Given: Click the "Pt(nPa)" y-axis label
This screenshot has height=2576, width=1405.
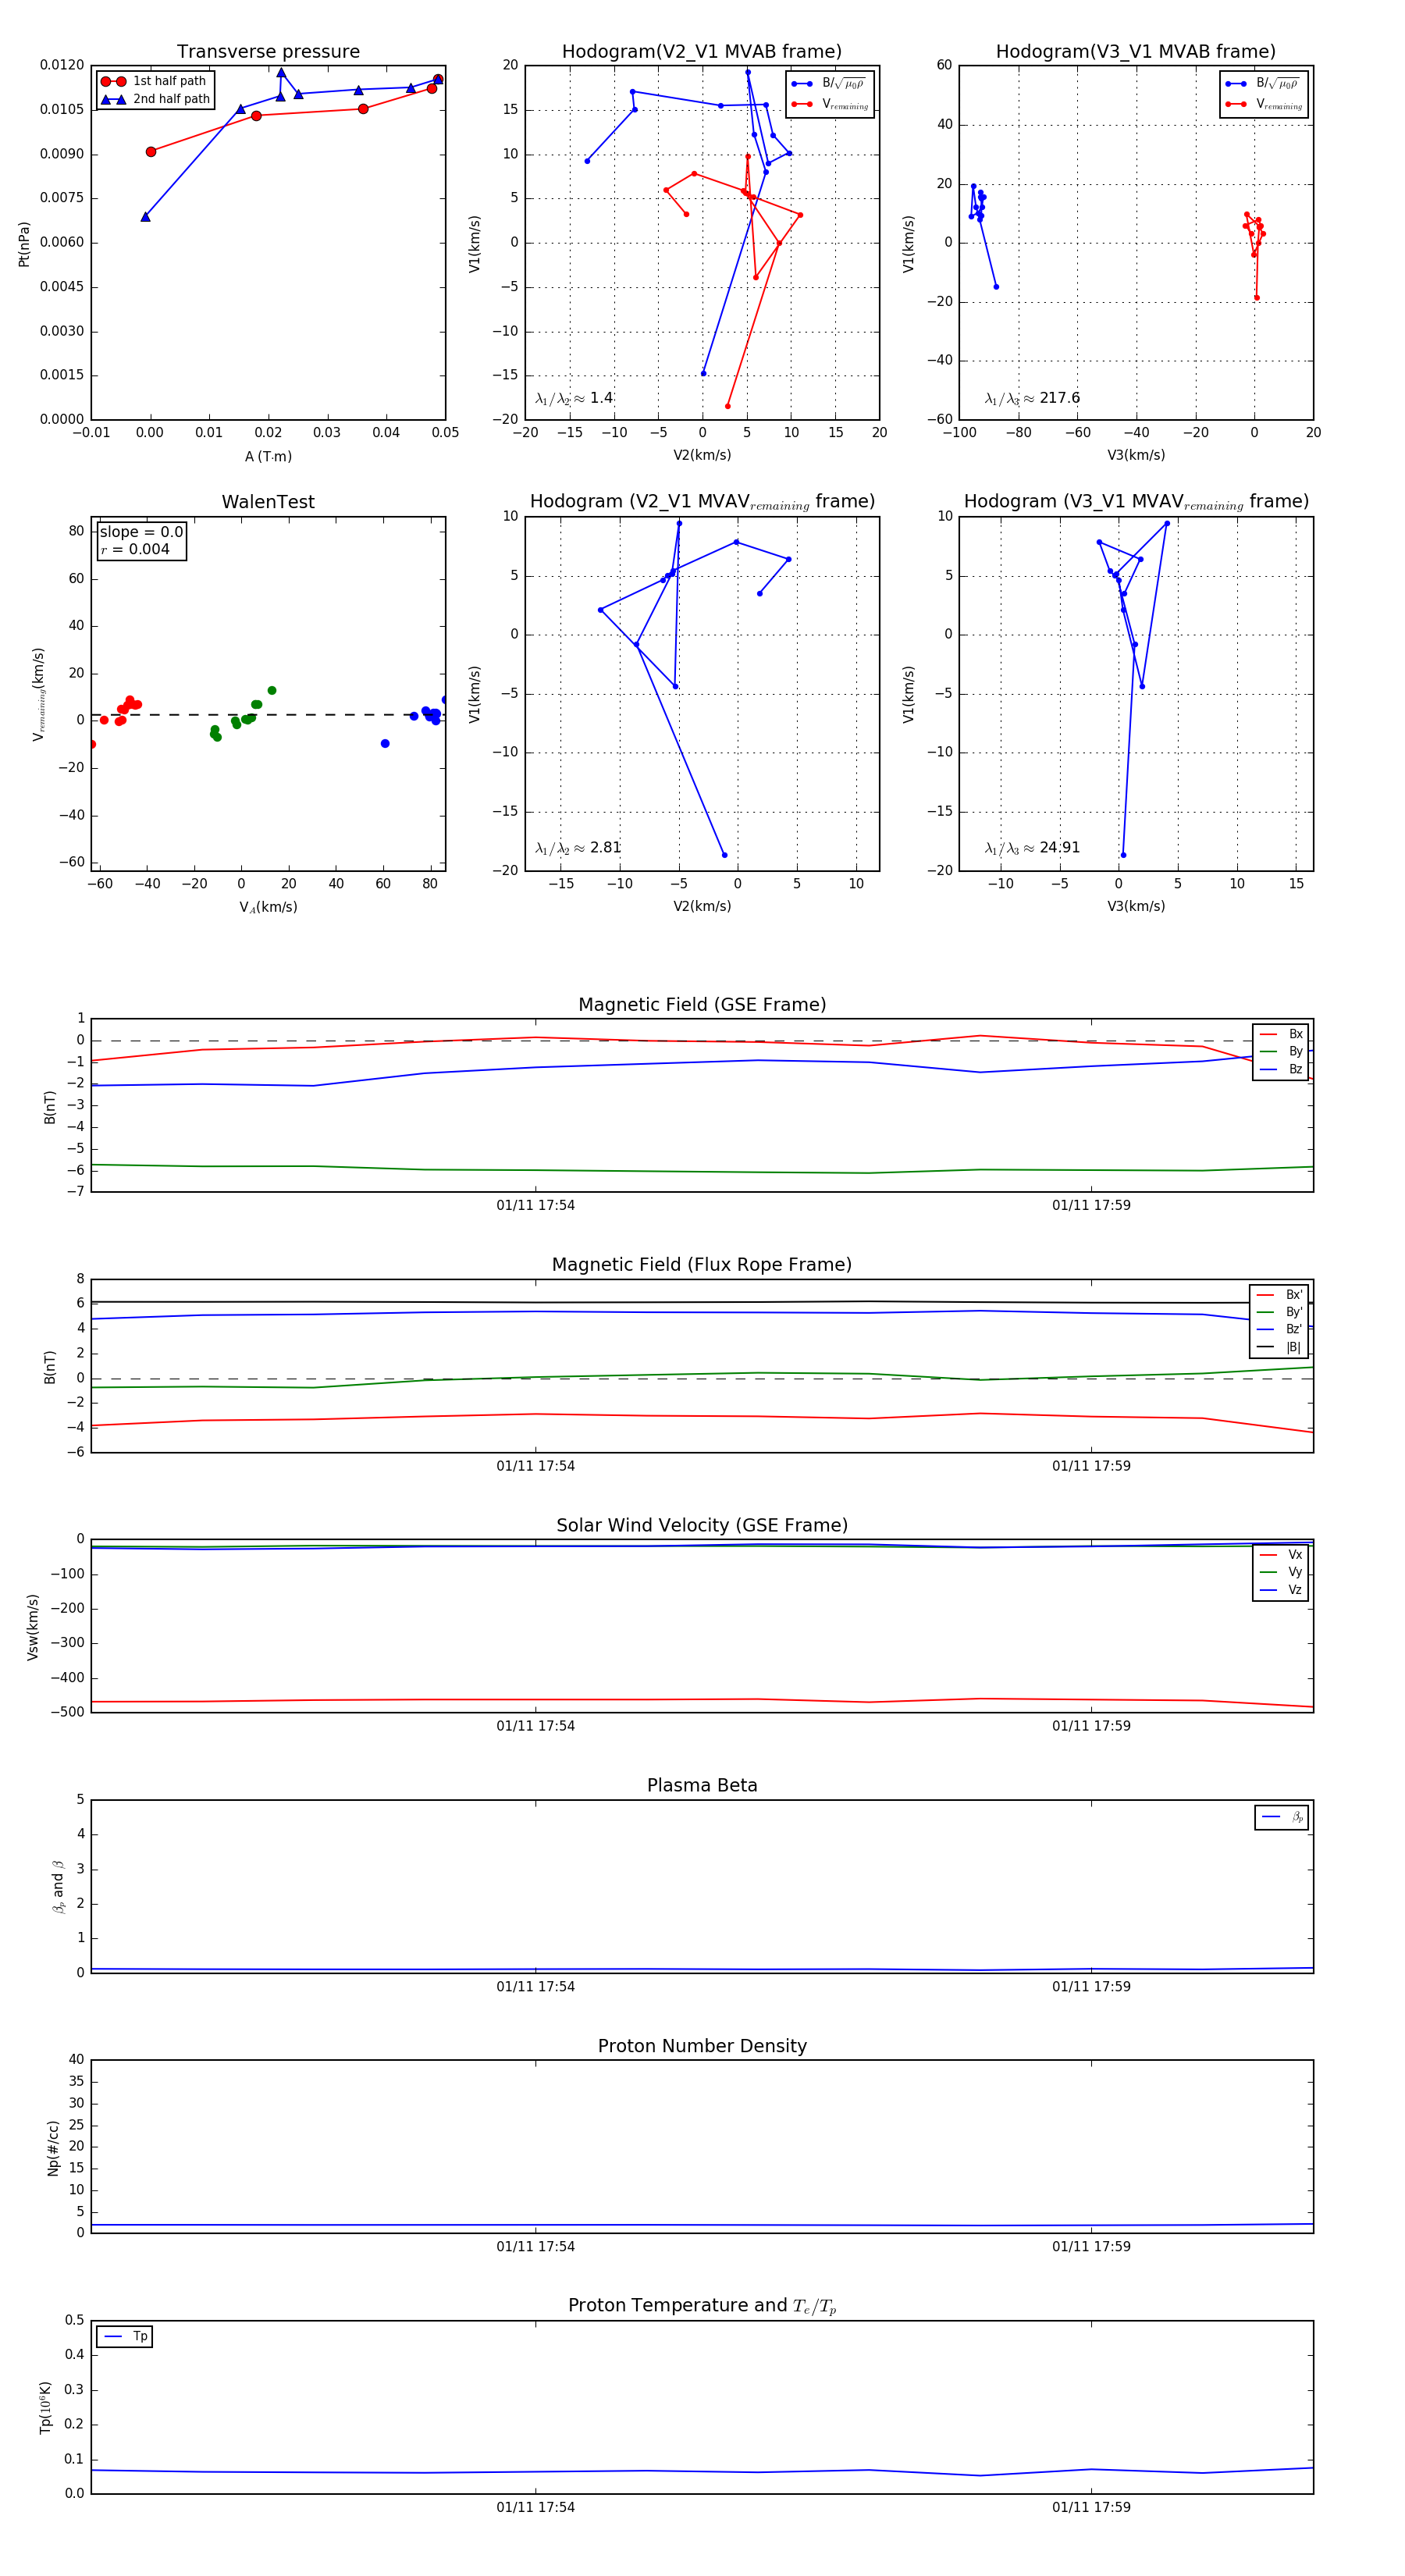Looking at the screenshot, I should [x=24, y=244].
